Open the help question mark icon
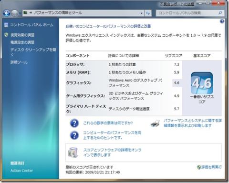Image resolution: width=229 pixels, height=183 pixels. pyautogui.click(x=222, y=21)
